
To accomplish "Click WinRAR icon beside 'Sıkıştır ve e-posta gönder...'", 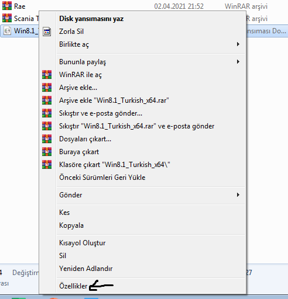I will click(47, 113).
